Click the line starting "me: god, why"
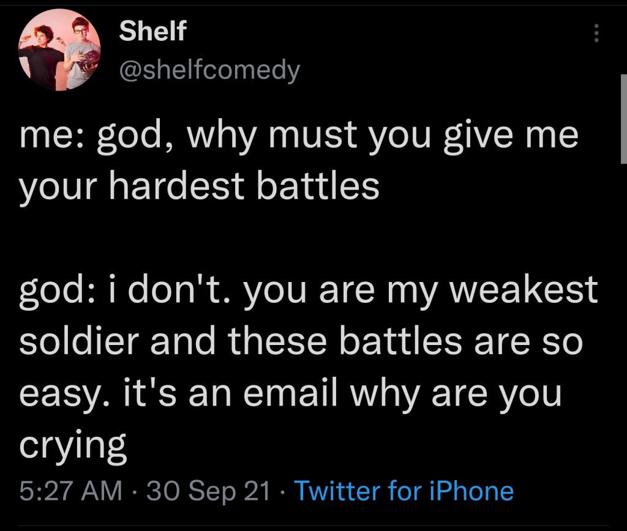 (298, 136)
